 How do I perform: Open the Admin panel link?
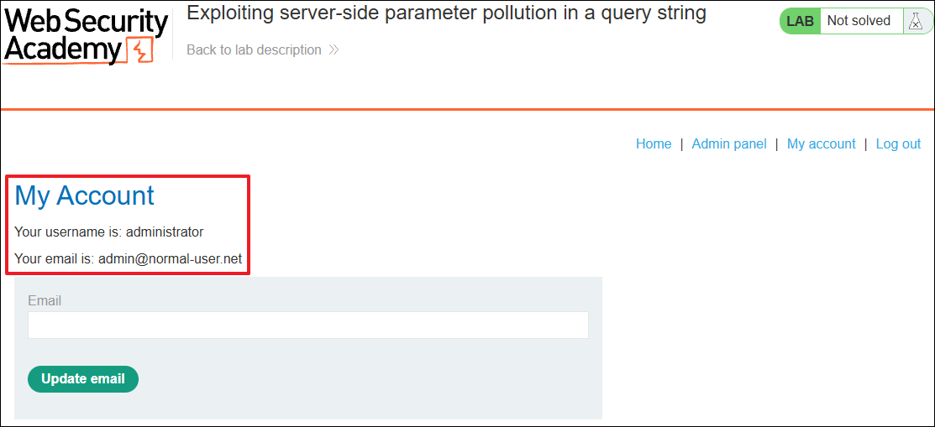pos(728,143)
